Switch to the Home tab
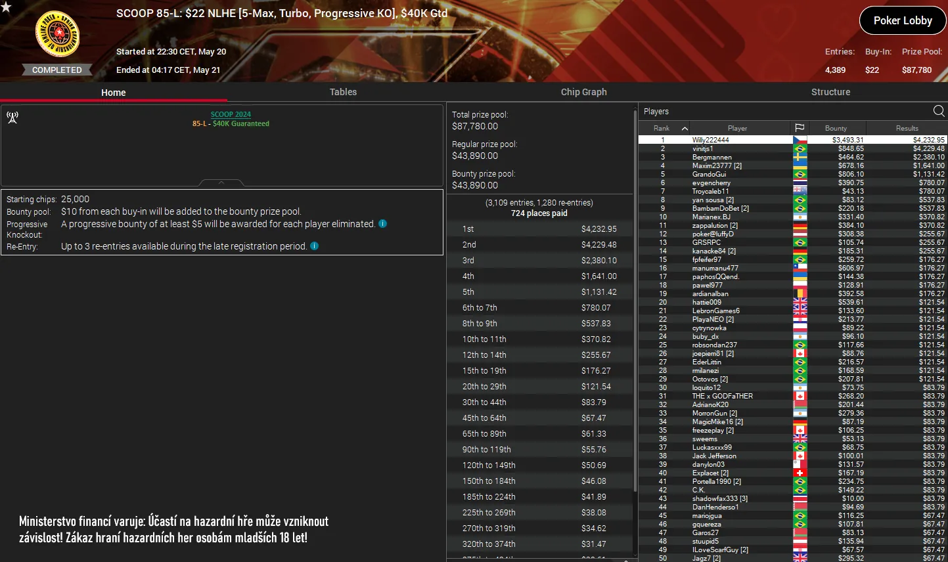 tap(114, 93)
